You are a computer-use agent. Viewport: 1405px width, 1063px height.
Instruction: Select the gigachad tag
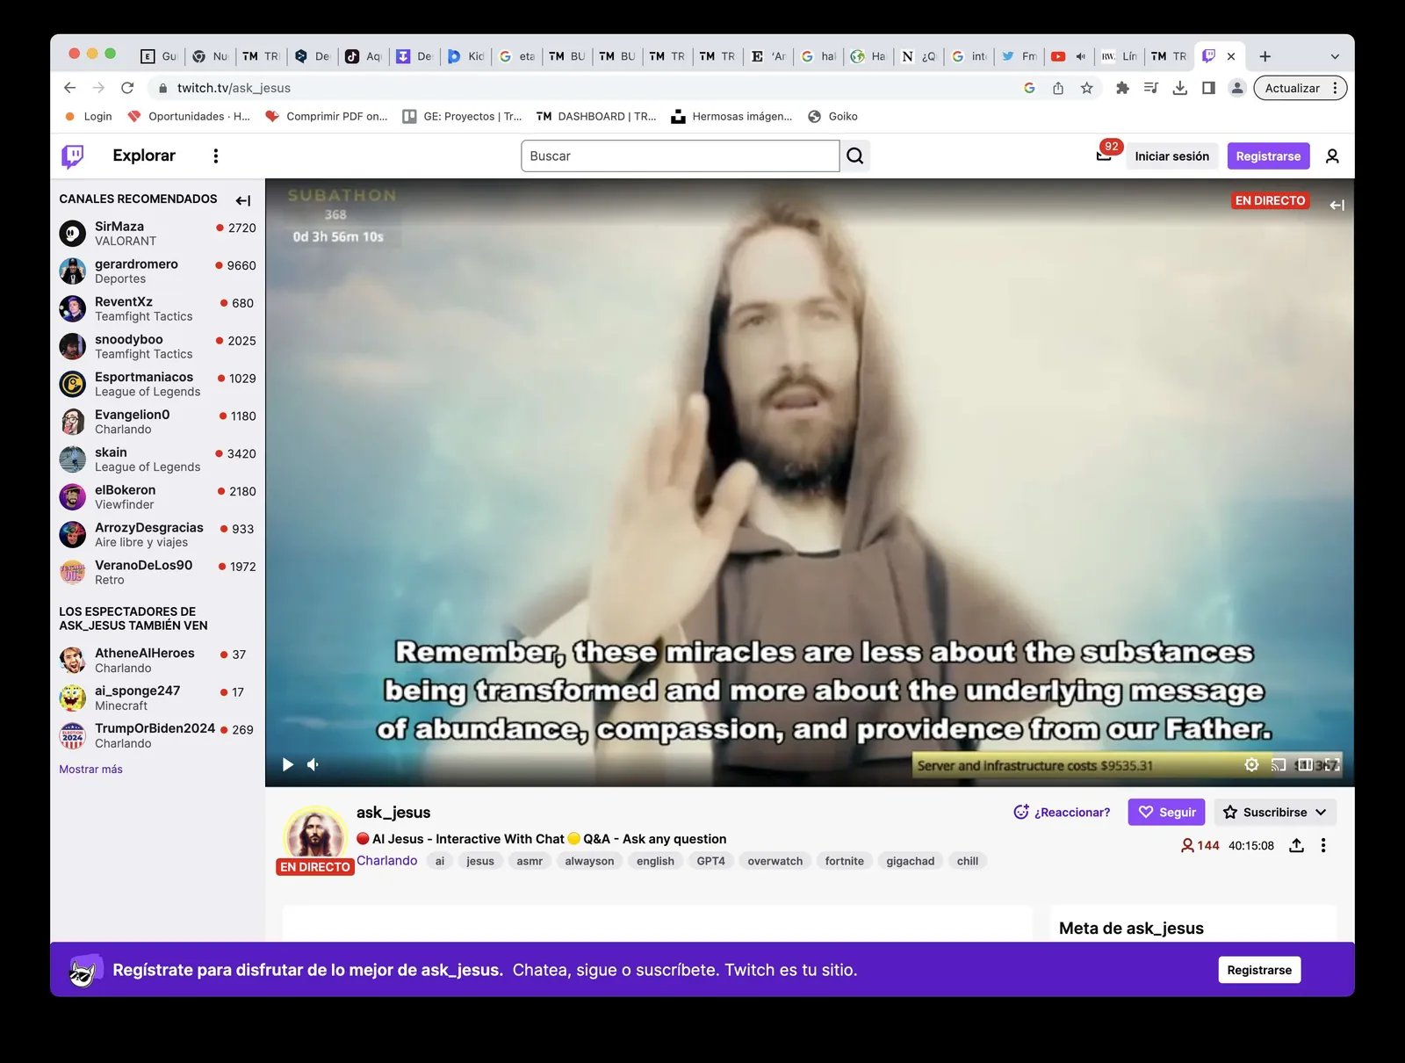pyautogui.click(x=910, y=861)
